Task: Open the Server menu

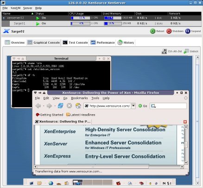Action: click(28, 8)
